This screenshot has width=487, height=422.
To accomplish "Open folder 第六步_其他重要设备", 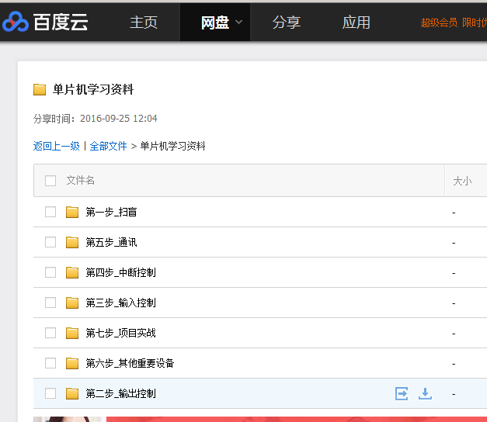I will (x=130, y=363).
